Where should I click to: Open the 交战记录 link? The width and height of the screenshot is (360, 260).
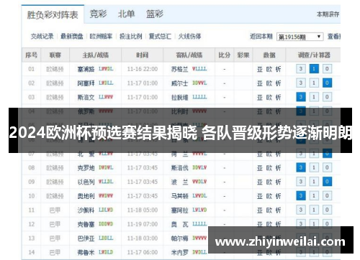point(42,37)
